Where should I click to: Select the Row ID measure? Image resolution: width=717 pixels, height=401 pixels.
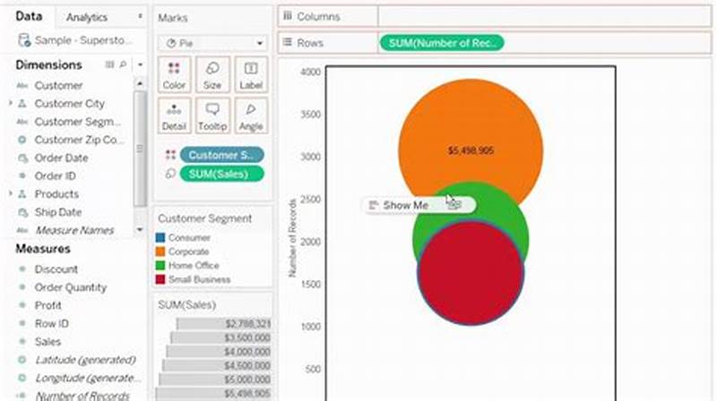coord(52,324)
